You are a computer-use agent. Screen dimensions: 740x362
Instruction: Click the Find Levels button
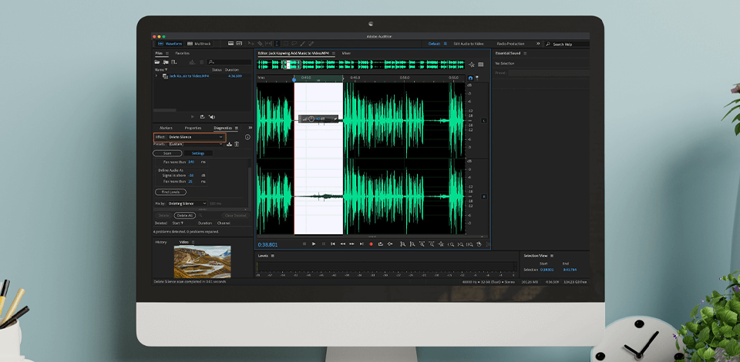(170, 192)
